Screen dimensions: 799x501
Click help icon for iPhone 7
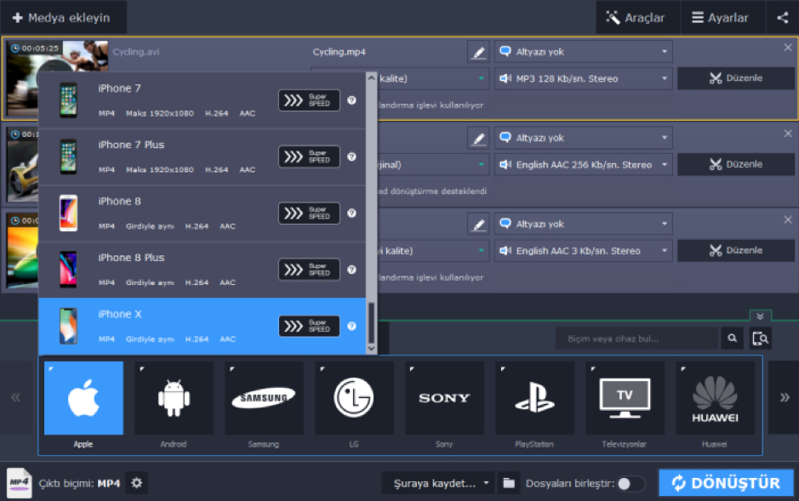(351, 100)
